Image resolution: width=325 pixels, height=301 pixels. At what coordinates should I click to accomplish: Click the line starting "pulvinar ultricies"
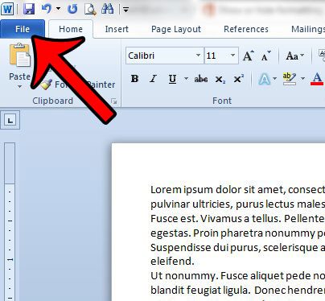coord(238,204)
